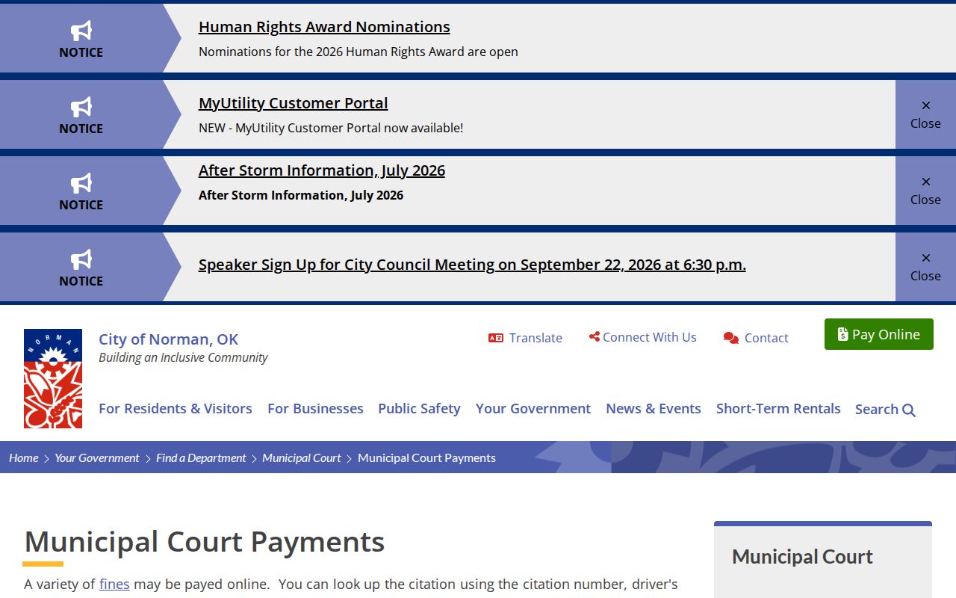Image resolution: width=956 pixels, height=598 pixels.
Task: Open Short-Term Rentals menu item
Action: pyautogui.click(x=778, y=409)
